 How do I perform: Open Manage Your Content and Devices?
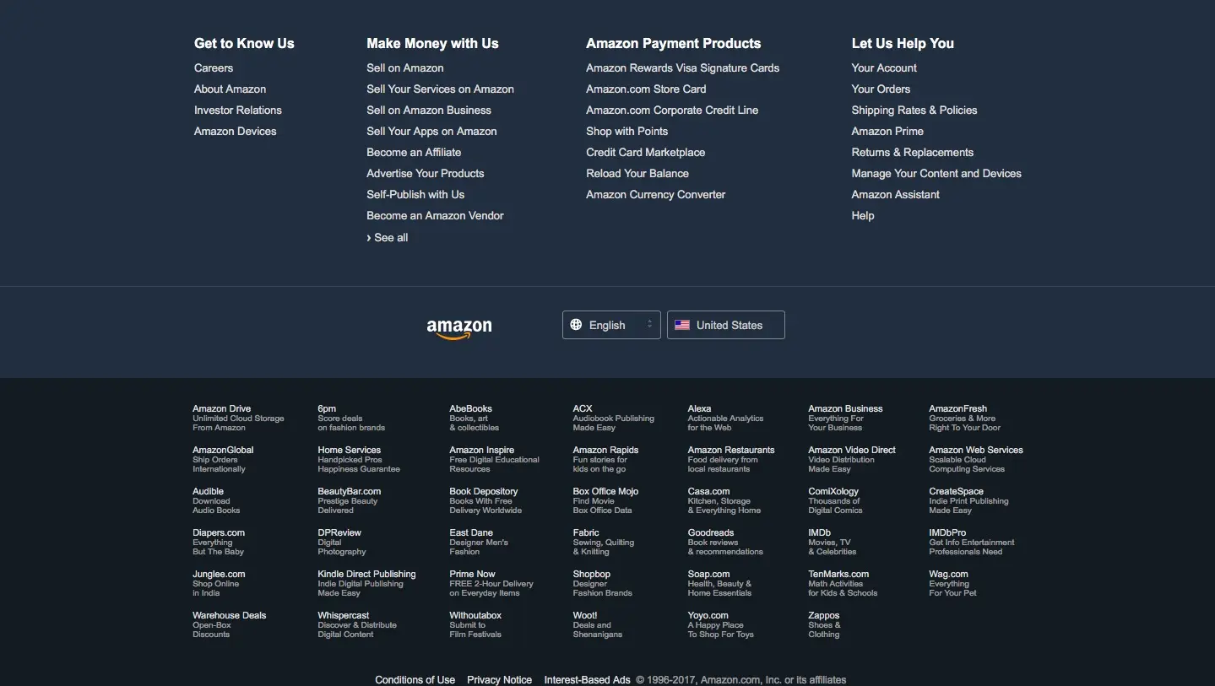(936, 174)
